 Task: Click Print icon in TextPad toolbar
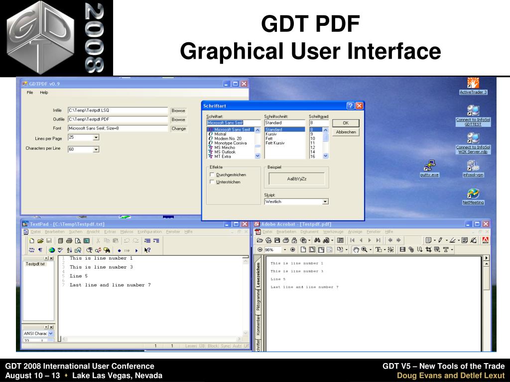[69, 241]
